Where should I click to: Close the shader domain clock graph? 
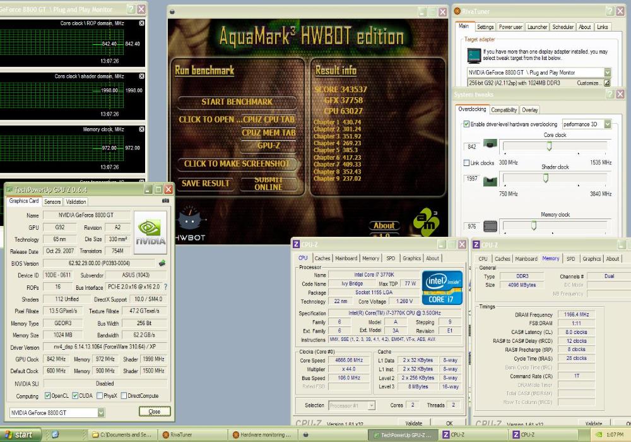(x=141, y=76)
